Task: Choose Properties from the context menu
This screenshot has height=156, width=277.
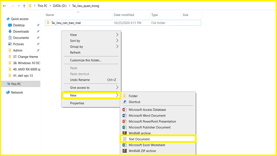Action: [x=91, y=103]
